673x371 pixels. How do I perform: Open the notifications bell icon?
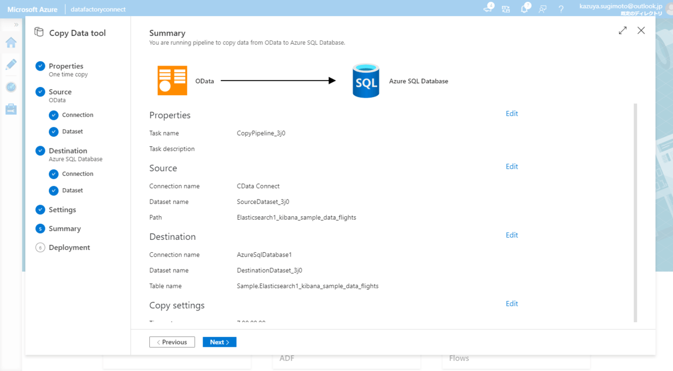tap(525, 8)
